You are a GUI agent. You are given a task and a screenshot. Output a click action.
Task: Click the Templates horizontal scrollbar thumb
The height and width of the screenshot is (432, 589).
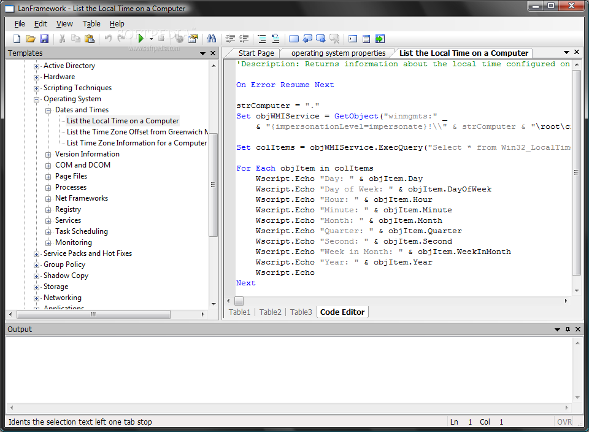tap(93, 314)
